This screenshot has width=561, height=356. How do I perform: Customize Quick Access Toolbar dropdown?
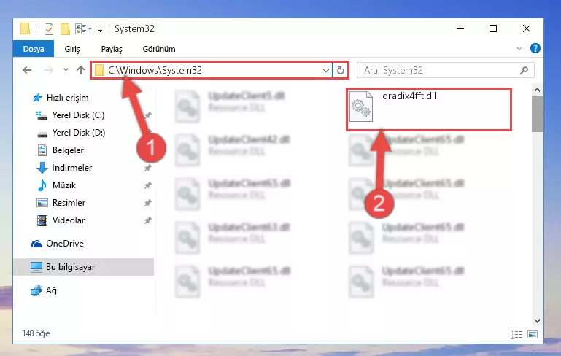coord(101,29)
